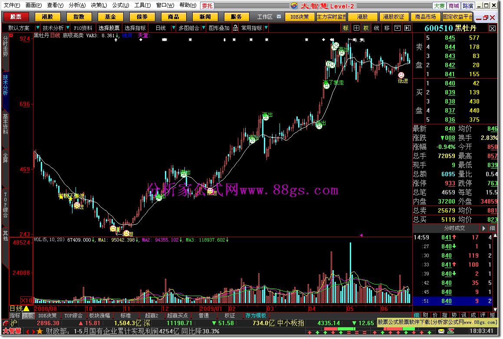Click the 基金 fund button

click(x=110, y=16)
